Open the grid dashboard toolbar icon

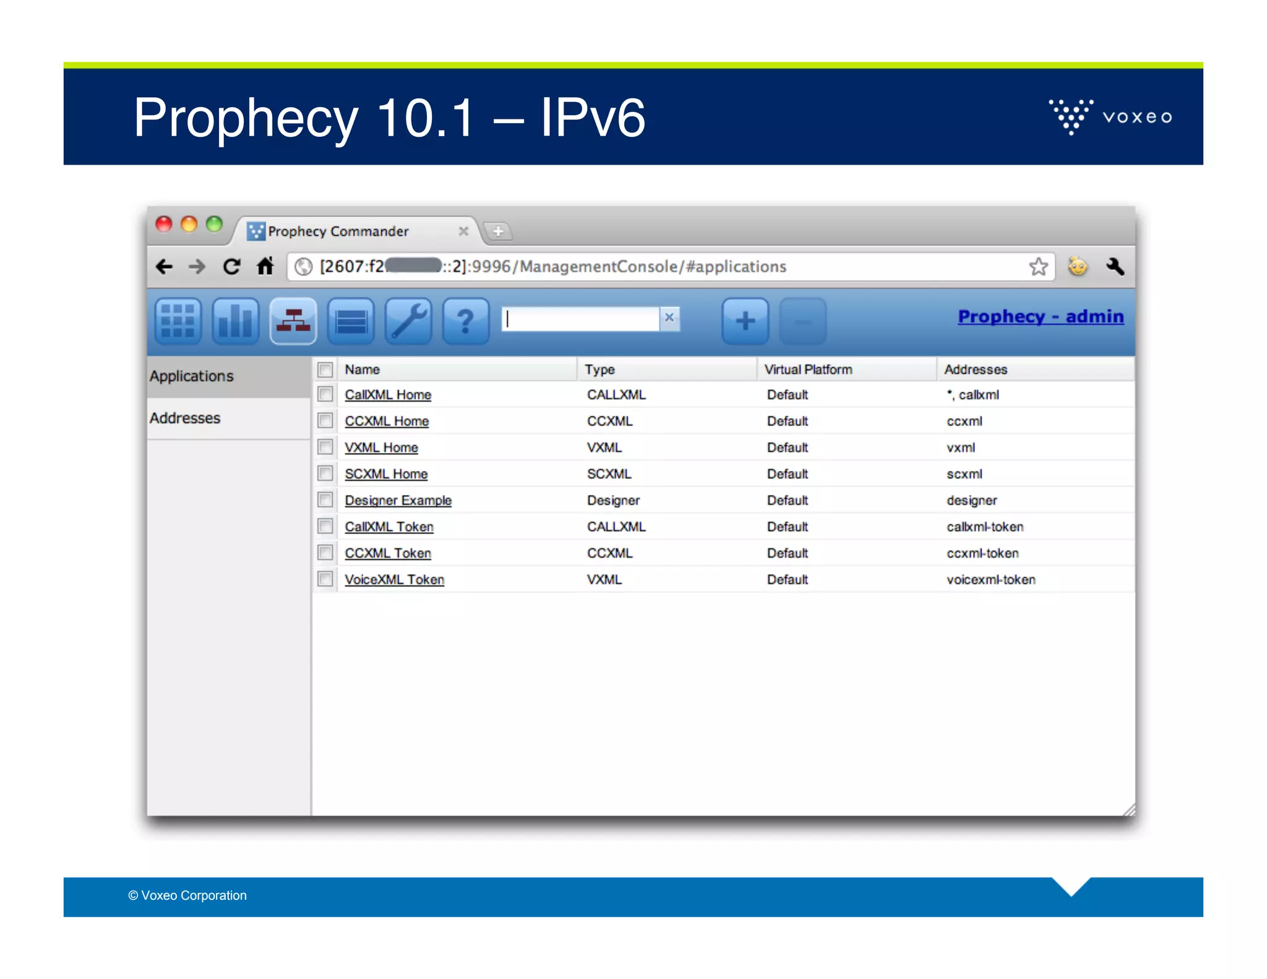coord(178,321)
